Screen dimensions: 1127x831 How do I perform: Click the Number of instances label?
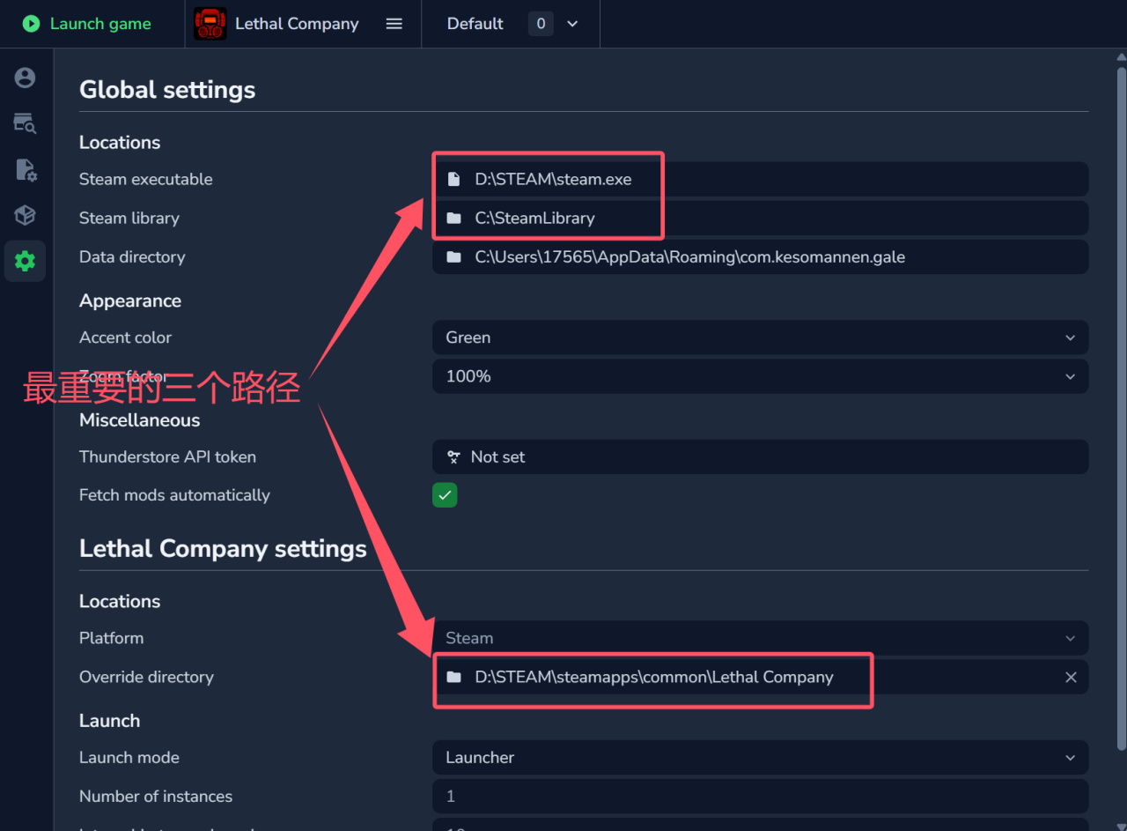pyautogui.click(x=156, y=796)
